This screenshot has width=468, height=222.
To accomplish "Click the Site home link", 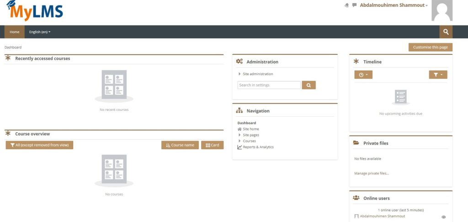I will 250,129.
